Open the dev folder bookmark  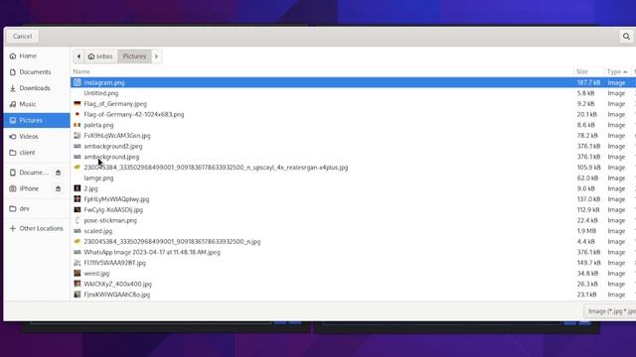(x=37, y=208)
